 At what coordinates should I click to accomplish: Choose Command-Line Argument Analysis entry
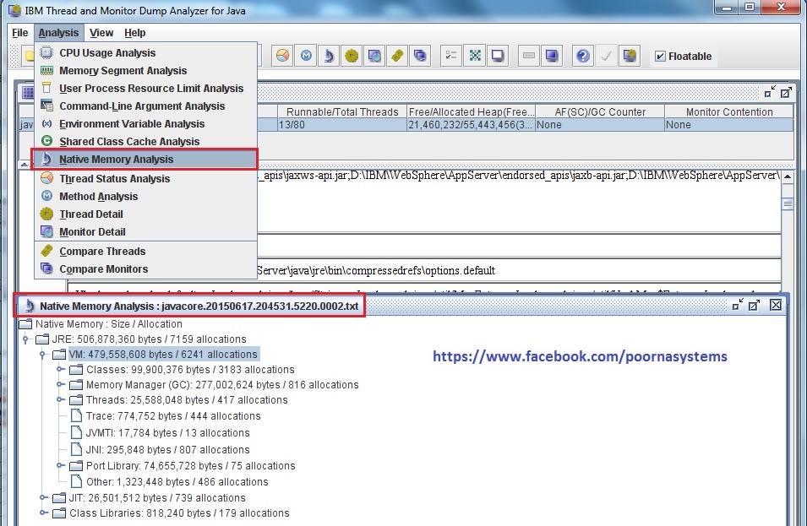145,106
